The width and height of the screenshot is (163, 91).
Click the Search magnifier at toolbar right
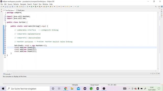[x=156, y=7]
